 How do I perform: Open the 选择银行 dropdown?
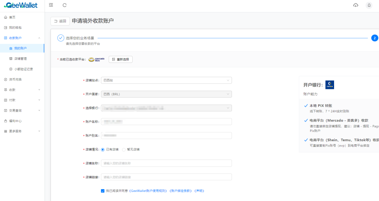click(166, 108)
